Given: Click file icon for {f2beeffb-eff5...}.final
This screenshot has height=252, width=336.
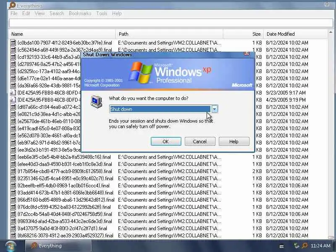Looking at the screenshot, I should (13, 186).
